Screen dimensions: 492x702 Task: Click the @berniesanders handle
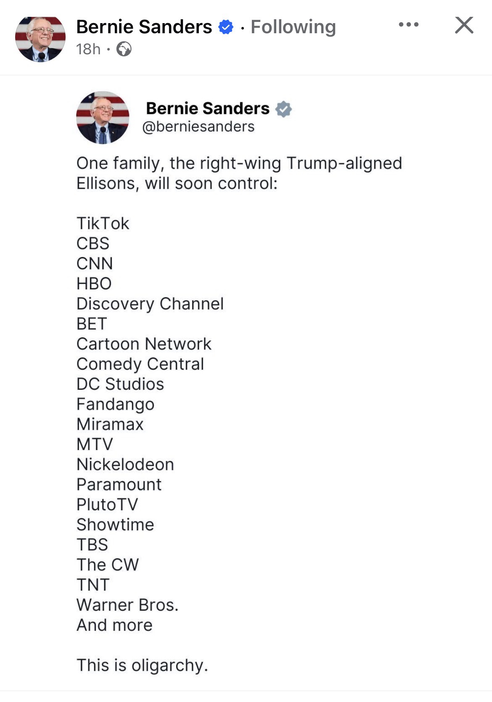tap(198, 127)
